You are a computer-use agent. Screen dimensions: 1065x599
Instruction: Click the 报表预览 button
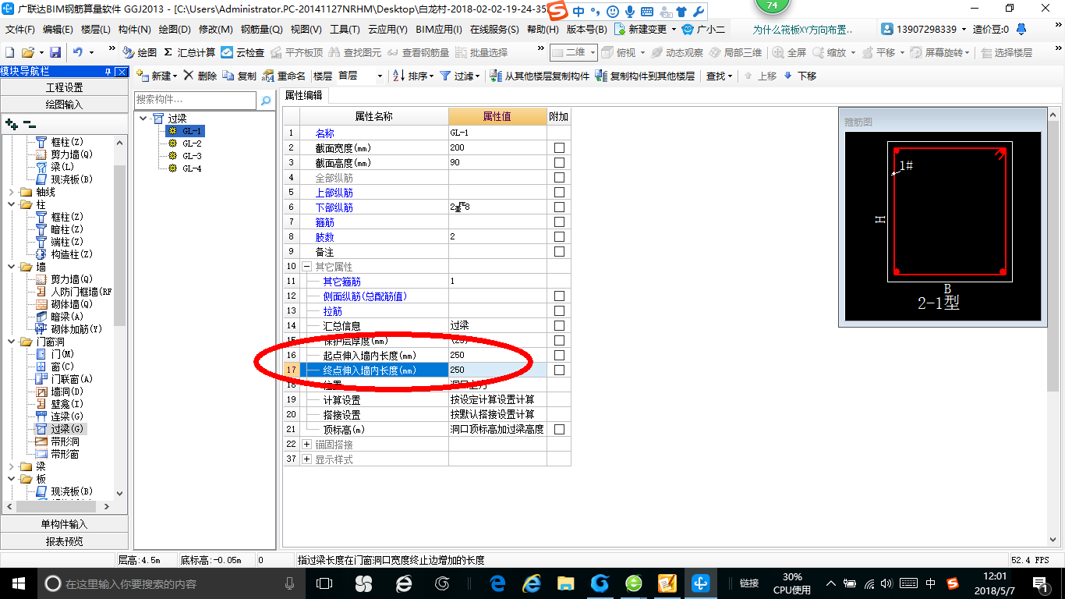[65, 541]
